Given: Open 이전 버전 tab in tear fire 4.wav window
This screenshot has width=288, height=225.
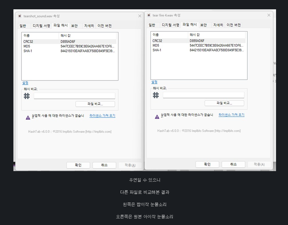Looking at the screenshot, I should 234,25.
